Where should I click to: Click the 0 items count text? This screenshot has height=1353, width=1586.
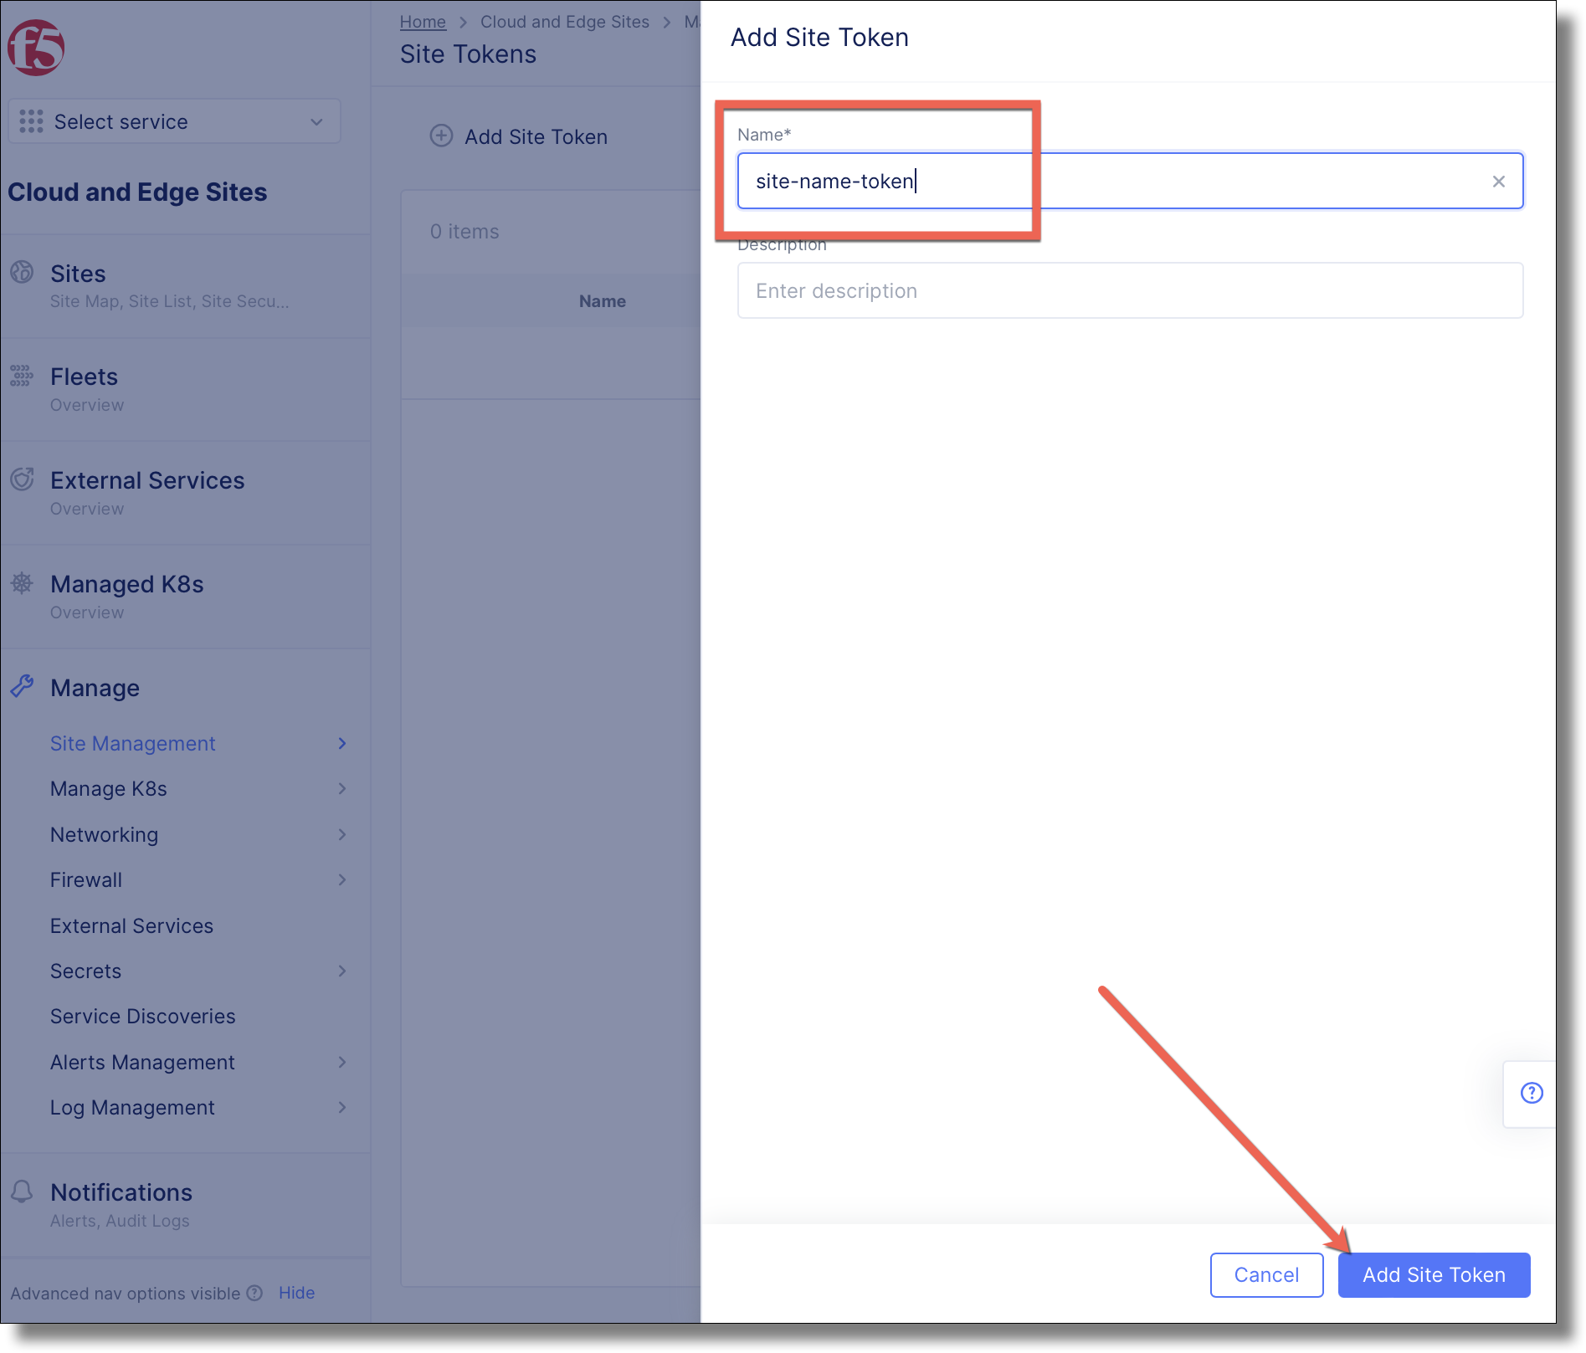pos(465,233)
